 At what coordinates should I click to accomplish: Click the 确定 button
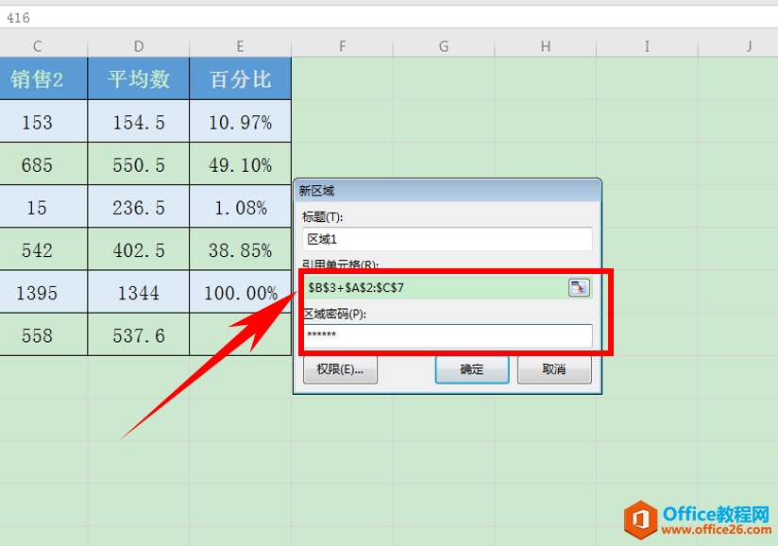pos(471,369)
